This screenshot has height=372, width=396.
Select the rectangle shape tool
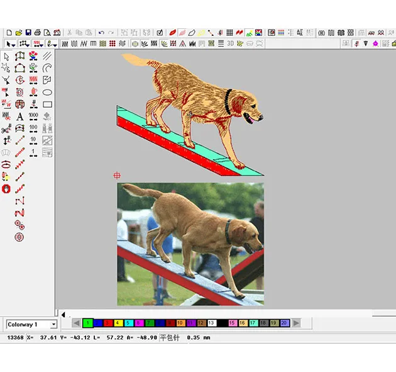[x=47, y=104]
